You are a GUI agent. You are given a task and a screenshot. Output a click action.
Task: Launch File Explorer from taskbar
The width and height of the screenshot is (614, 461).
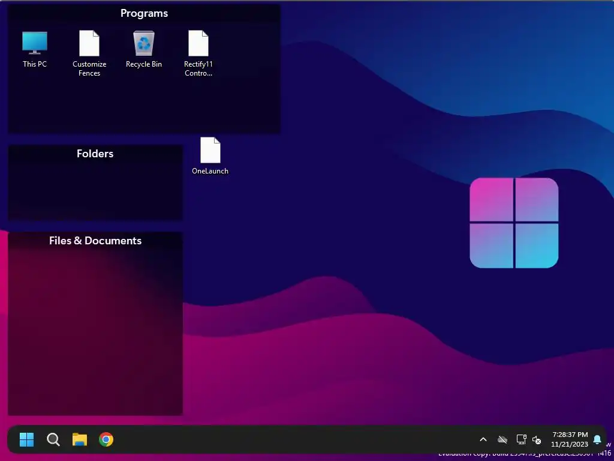80,439
